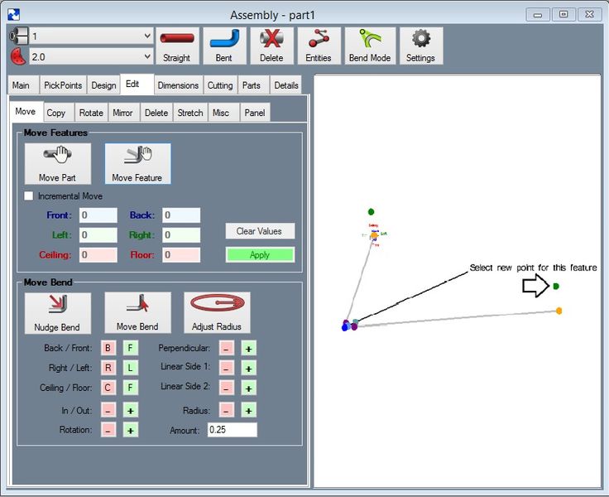
Task: Switch to the Dimensions tab
Action: (178, 85)
